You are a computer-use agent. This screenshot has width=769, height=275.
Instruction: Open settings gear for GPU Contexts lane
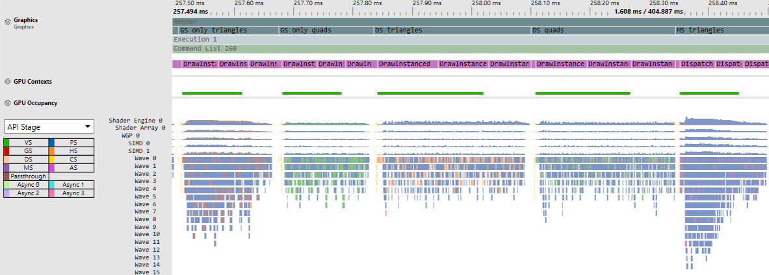pos(7,82)
